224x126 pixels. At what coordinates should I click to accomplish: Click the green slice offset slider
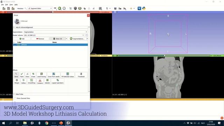(164, 56)
